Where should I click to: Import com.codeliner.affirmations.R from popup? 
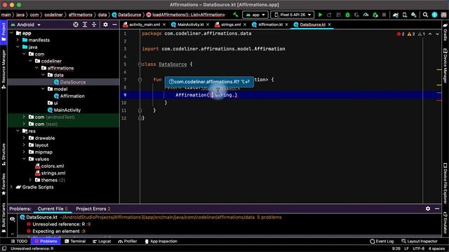[x=209, y=81]
